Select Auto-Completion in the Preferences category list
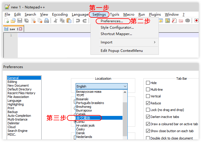The image size is (201, 142). tap(19, 116)
